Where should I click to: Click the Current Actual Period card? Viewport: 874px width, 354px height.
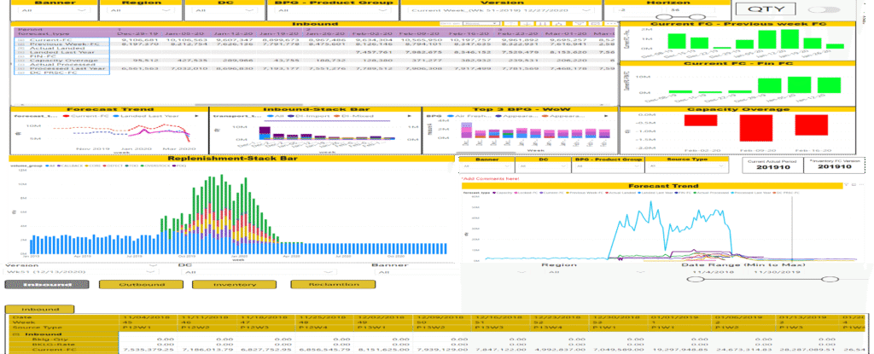pyautogui.click(x=772, y=165)
